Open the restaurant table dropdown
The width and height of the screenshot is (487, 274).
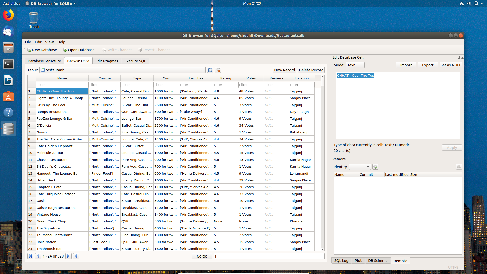click(203, 70)
